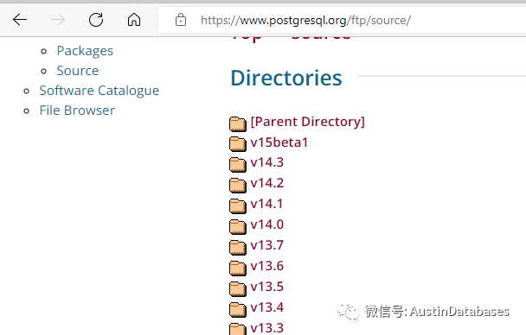This screenshot has width=526, height=335.
Task: Click the browser forward arrow
Action: [x=58, y=20]
